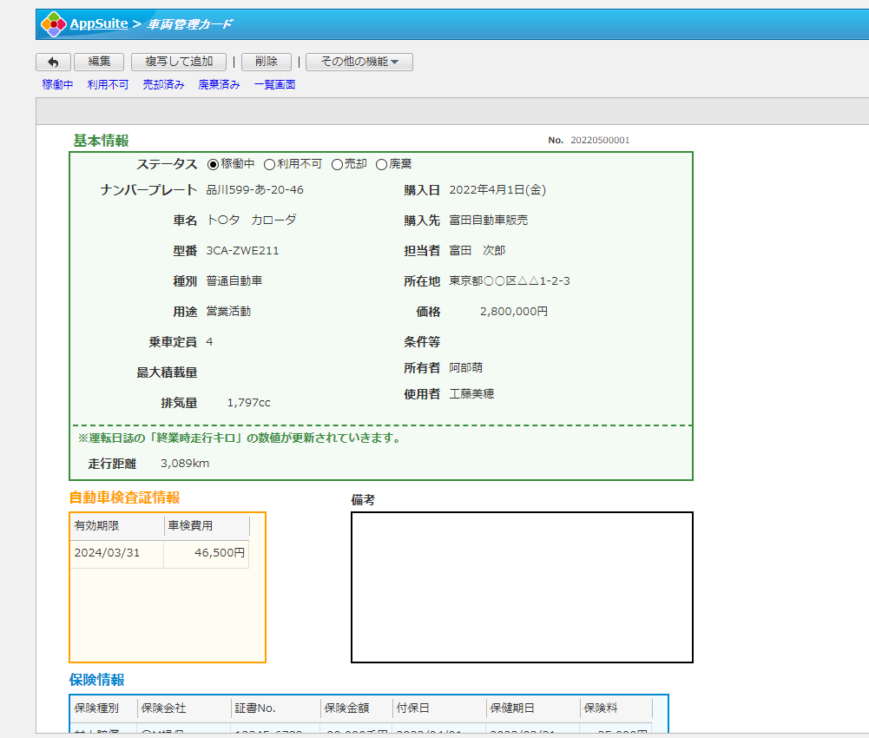Image resolution: width=869 pixels, height=738 pixels.
Task: Select the 利用不可 status radio button
Action: 269,165
